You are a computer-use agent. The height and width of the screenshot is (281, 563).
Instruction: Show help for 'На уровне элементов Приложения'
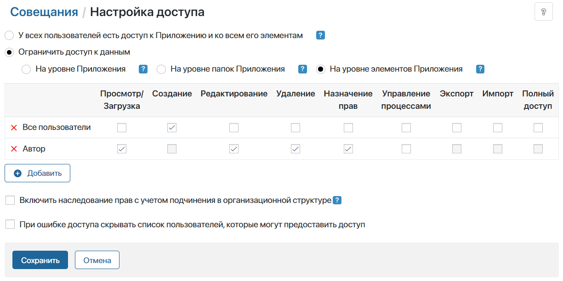click(480, 69)
